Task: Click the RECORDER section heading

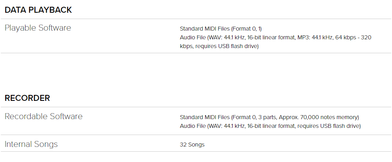Action: point(27,98)
